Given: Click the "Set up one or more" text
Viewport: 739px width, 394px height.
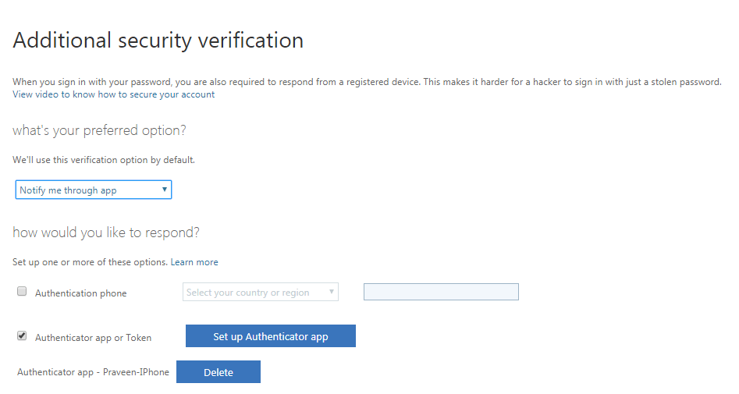Looking at the screenshot, I should coord(90,262).
